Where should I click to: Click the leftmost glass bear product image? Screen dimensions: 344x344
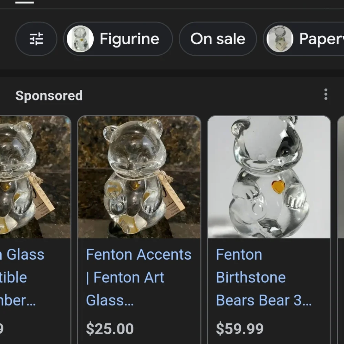point(33,177)
